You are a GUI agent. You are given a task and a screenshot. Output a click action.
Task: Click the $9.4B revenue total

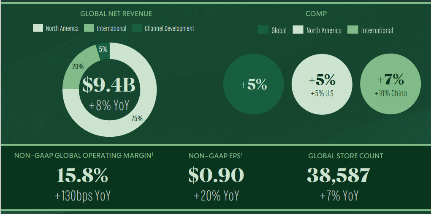click(109, 85)
